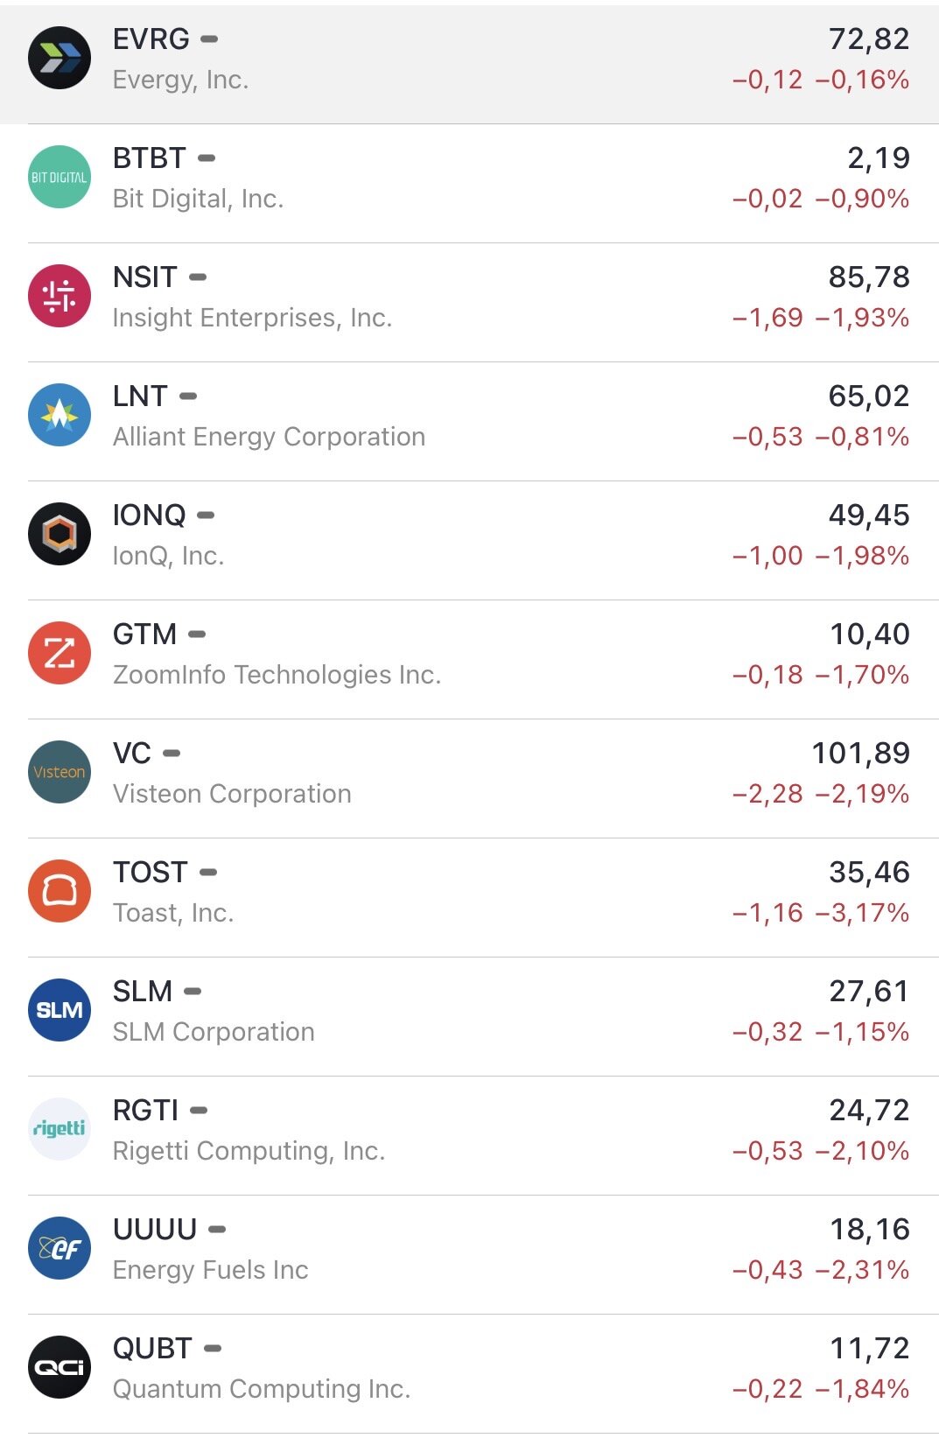Tap the SLM blue logo icon

point(60,1011)
